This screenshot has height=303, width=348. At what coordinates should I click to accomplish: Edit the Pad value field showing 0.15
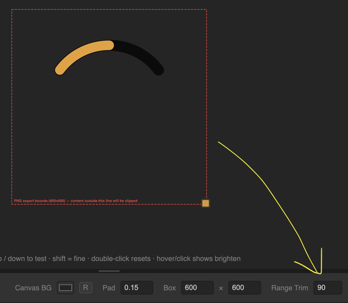pyautogui.click(x=137, y=288)
